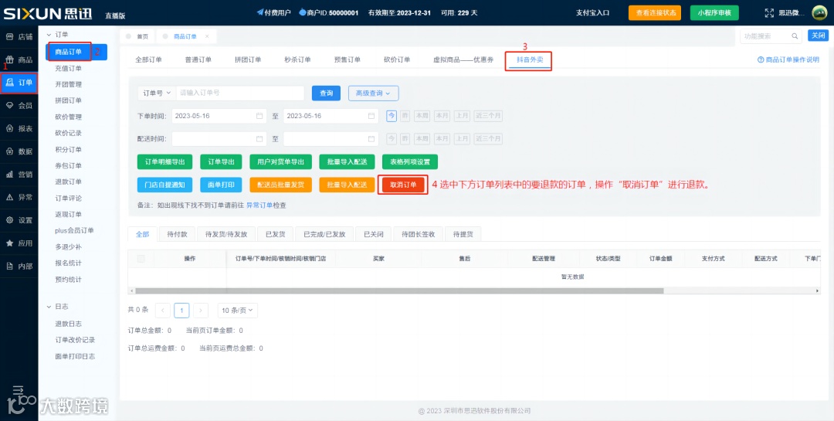Click 表格列项设置 button

(409, 161)
